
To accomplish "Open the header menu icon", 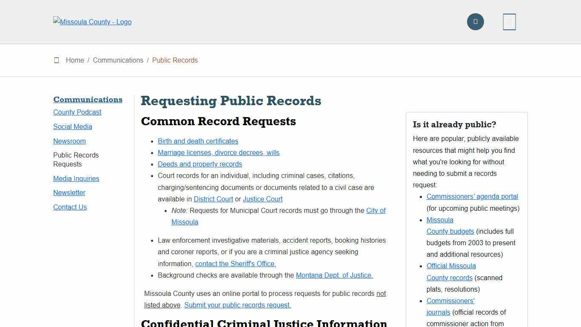I will pyautogui.click(x=509, y=22).
